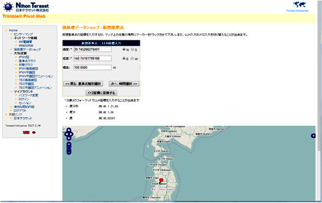
Task: Select the N latitude radio button
Action: click(x=124, y=50)
